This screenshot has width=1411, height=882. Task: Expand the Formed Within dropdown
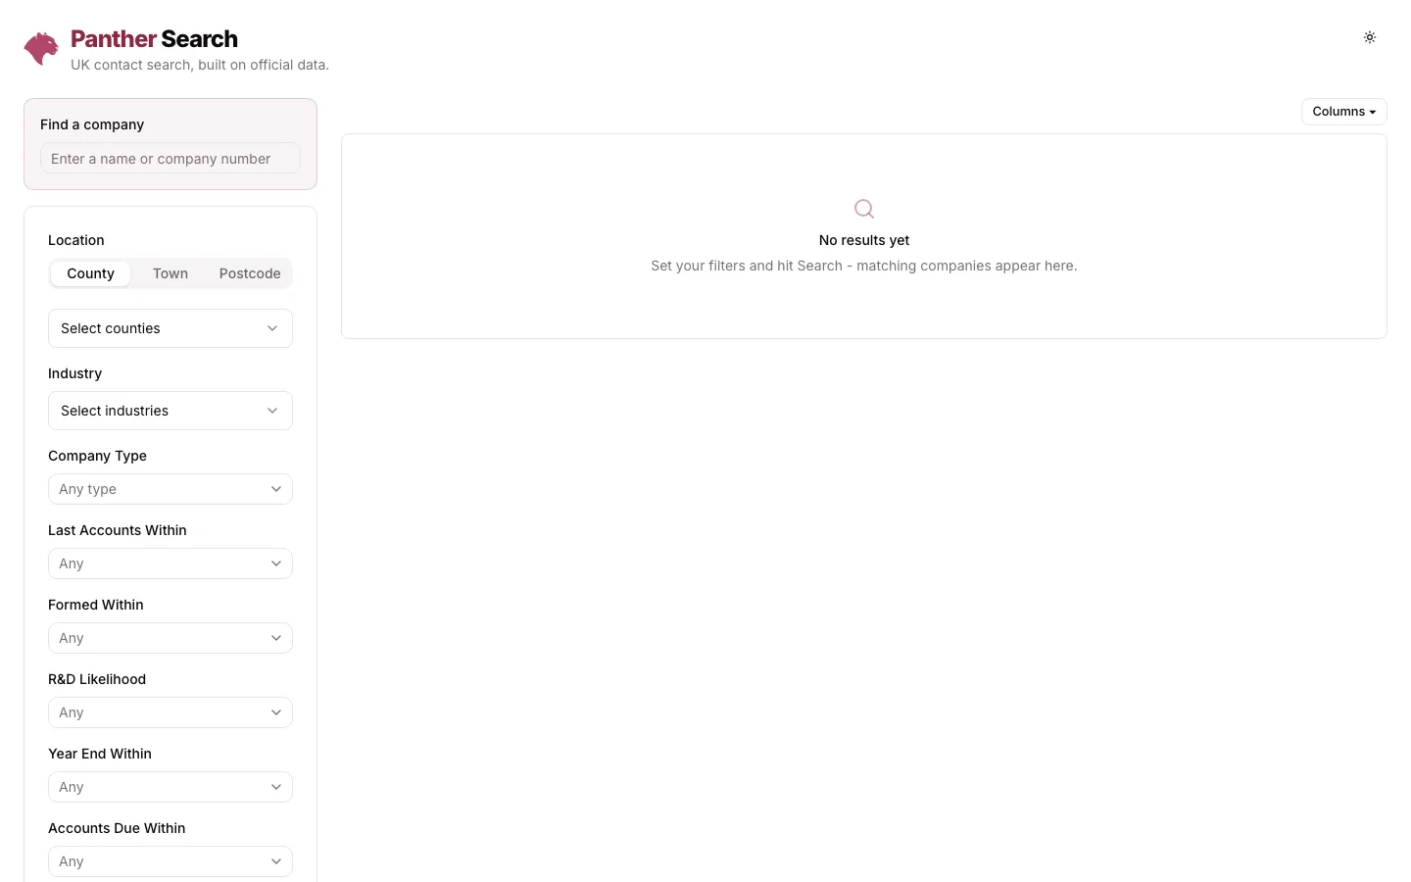(170, 638)
